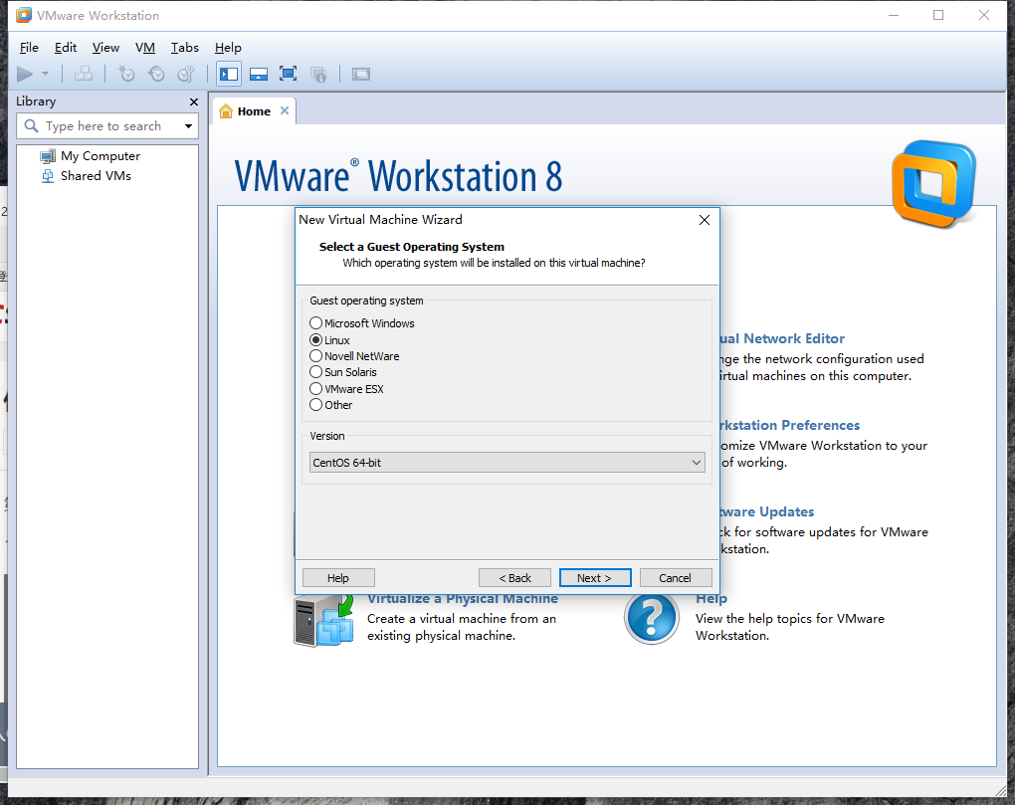The width and height of the screenshot is (1015, 805).
Task: Click the console view toolbar icon
Action: 360,75
